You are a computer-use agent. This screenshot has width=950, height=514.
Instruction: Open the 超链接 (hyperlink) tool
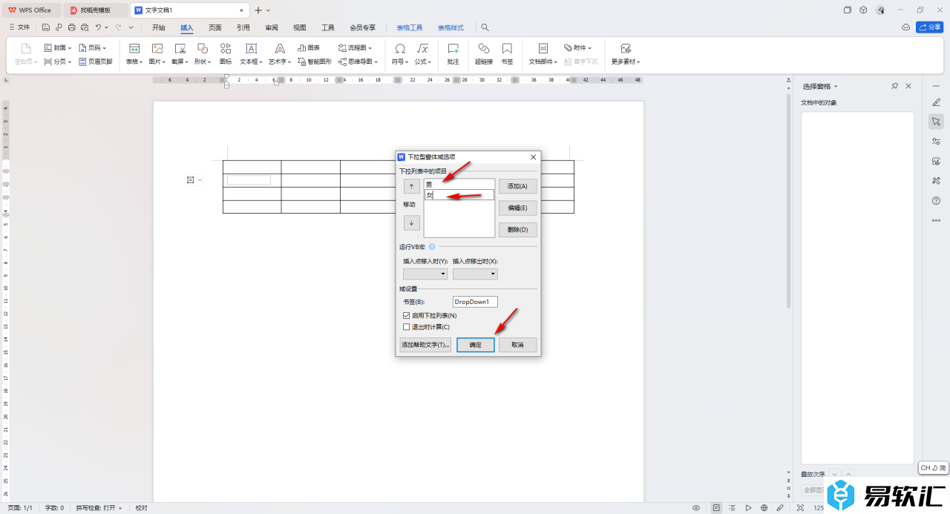point(483,53)
